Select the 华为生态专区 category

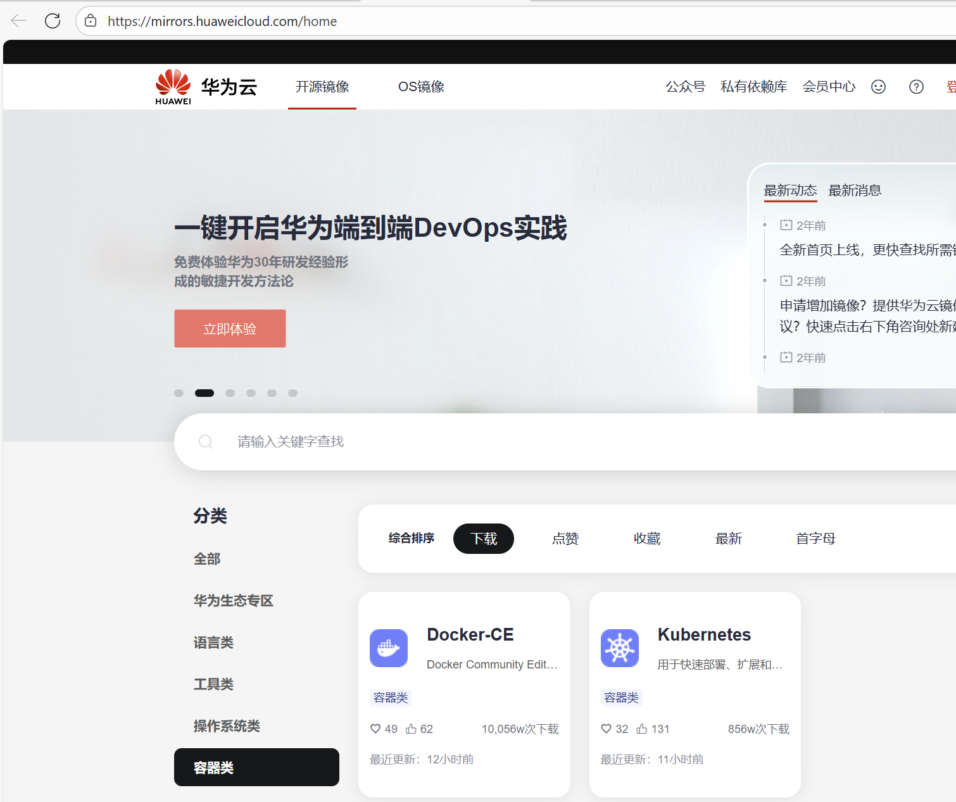click(x=233, y=601)
